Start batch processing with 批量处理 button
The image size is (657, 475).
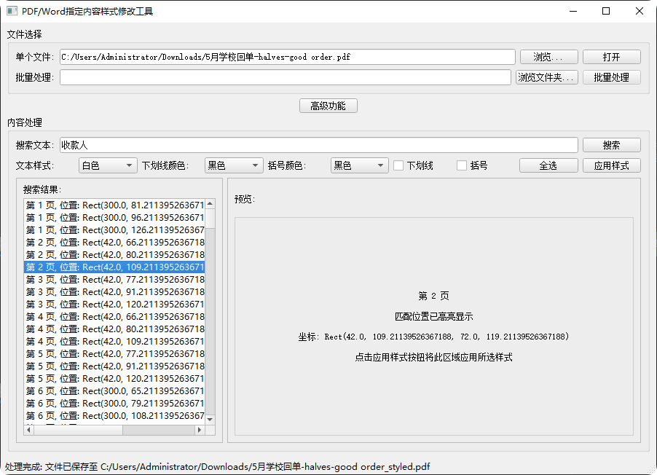[611, 76]
